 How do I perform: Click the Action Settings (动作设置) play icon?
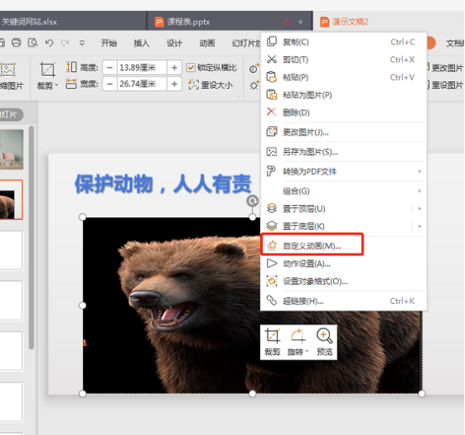(x=272, y=264)
